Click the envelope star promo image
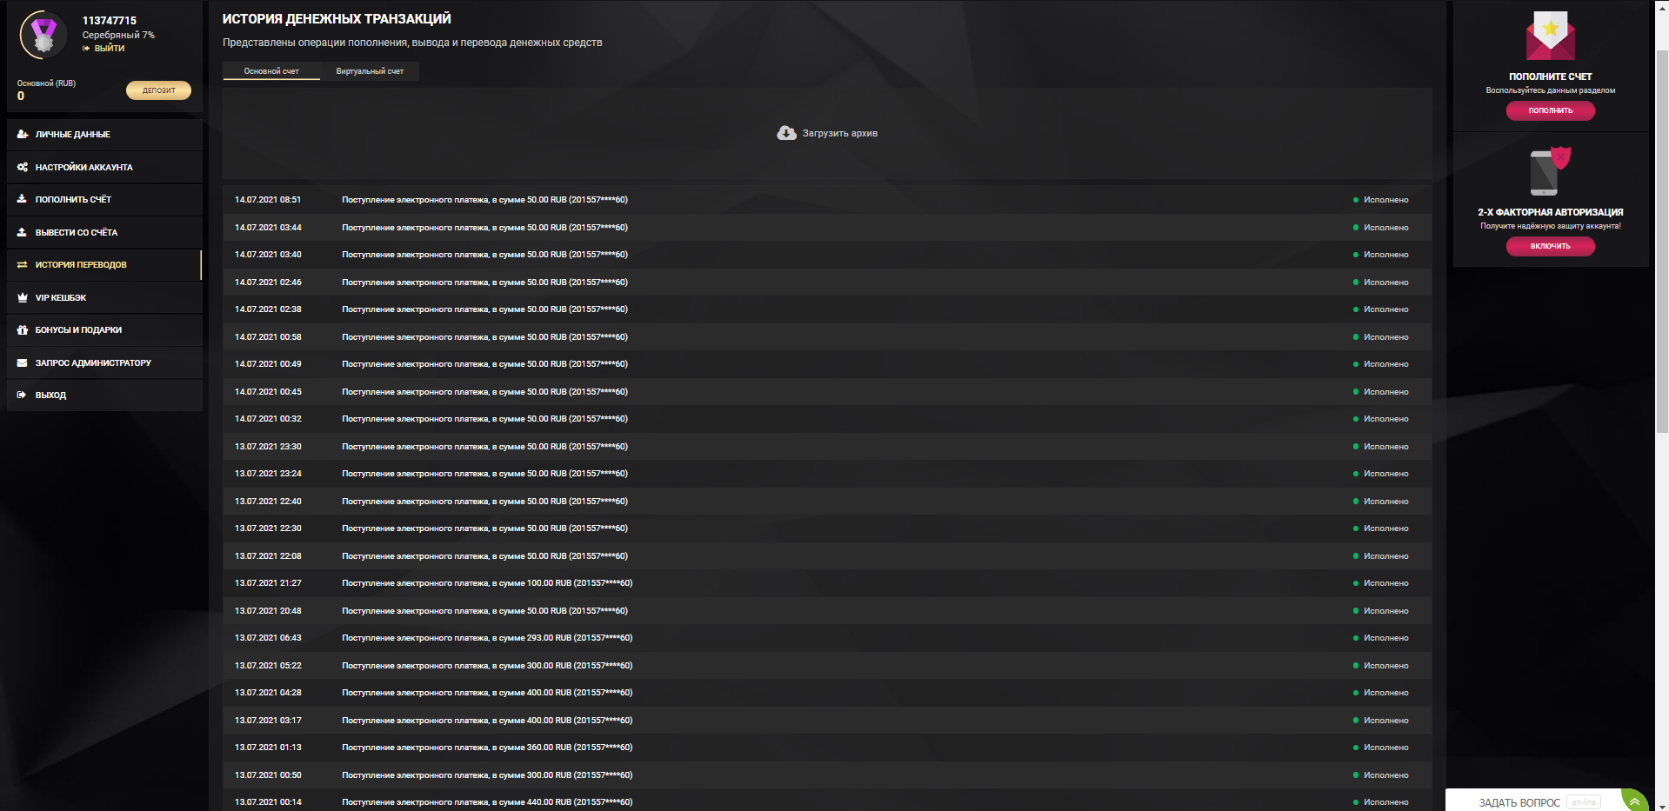 (x=1550, y=36)
